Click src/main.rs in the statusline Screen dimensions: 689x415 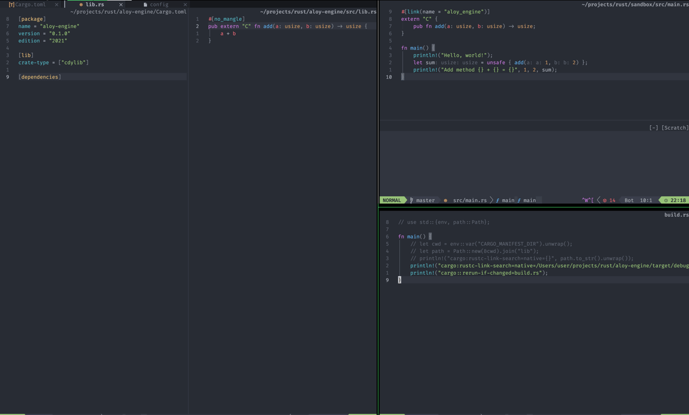coord(470,200)
